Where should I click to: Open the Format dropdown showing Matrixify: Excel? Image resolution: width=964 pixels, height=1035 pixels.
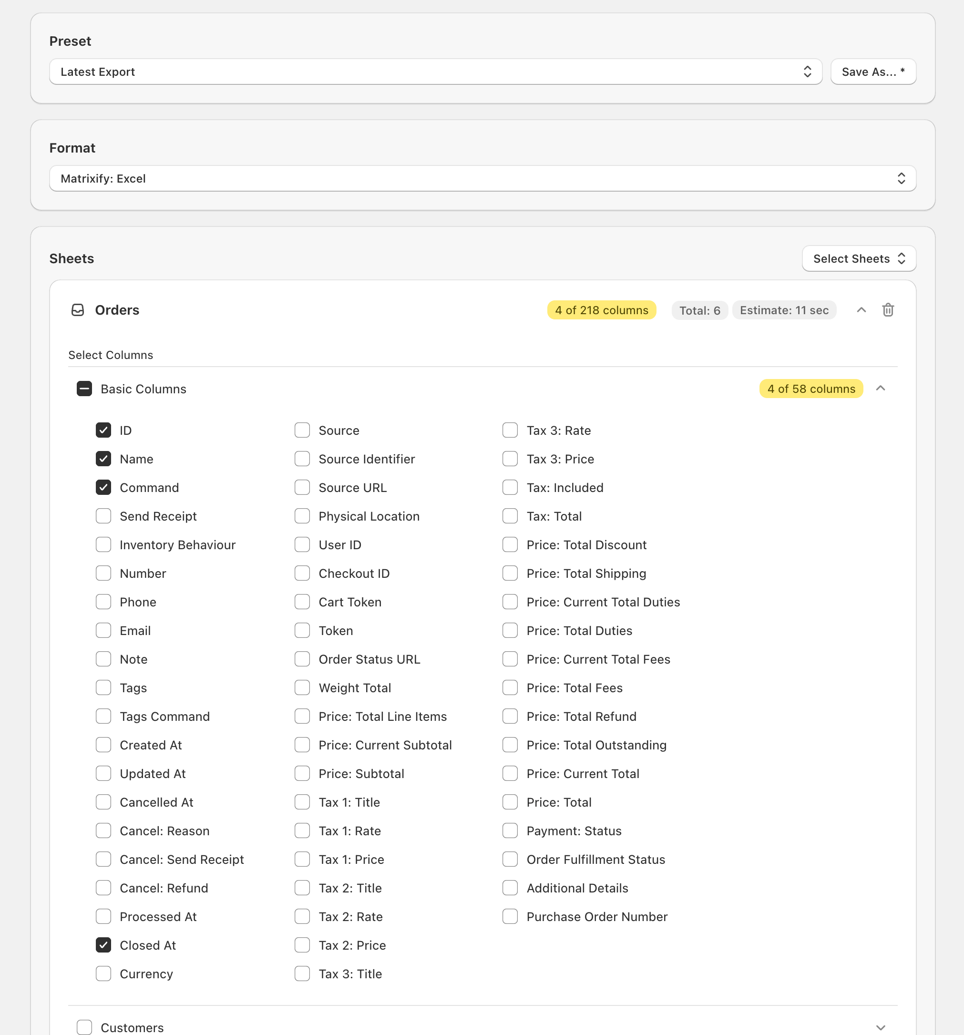pyautogui.click(x=482, y=179)
